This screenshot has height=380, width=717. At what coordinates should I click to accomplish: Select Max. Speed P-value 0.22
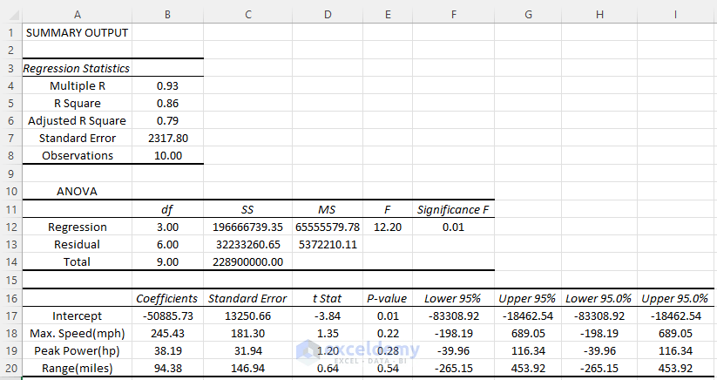tap(388, 333)
